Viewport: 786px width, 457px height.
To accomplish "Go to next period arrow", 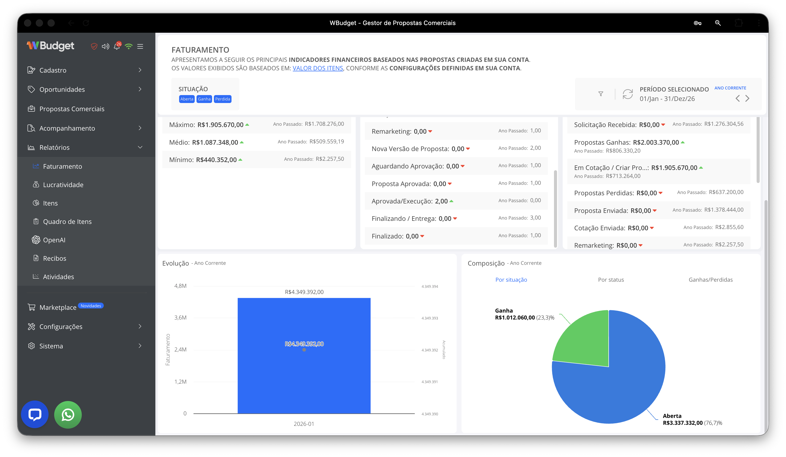I will [747, 99].
